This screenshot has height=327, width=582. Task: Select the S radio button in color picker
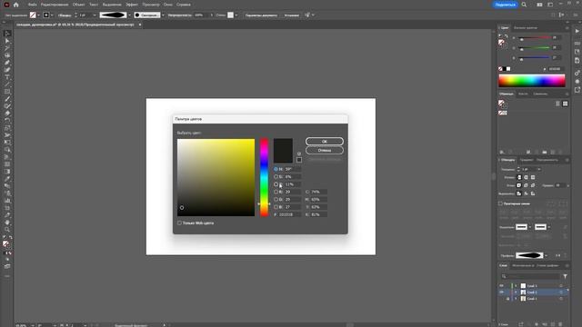(x=276, y=176)
